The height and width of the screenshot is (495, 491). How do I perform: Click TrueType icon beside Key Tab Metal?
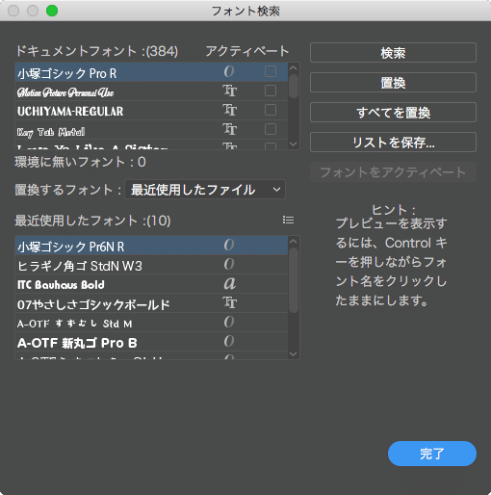coord(230,129)
